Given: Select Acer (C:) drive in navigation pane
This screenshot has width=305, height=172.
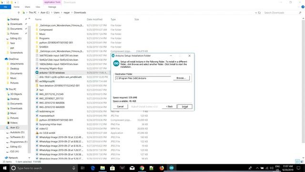Looking at the screenshot, I should pos(15,128).
